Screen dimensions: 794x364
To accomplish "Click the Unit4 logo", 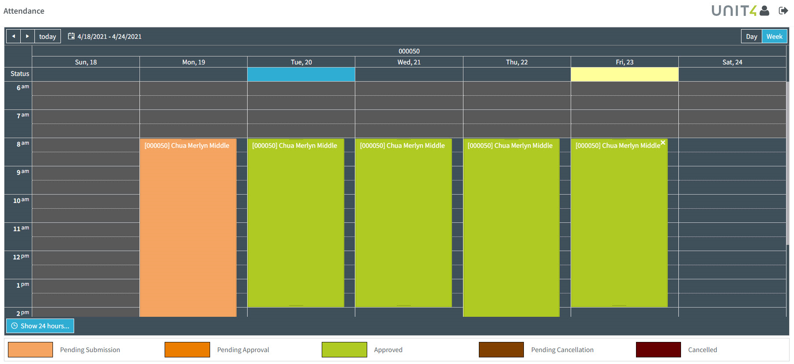I will click(734, 11).
